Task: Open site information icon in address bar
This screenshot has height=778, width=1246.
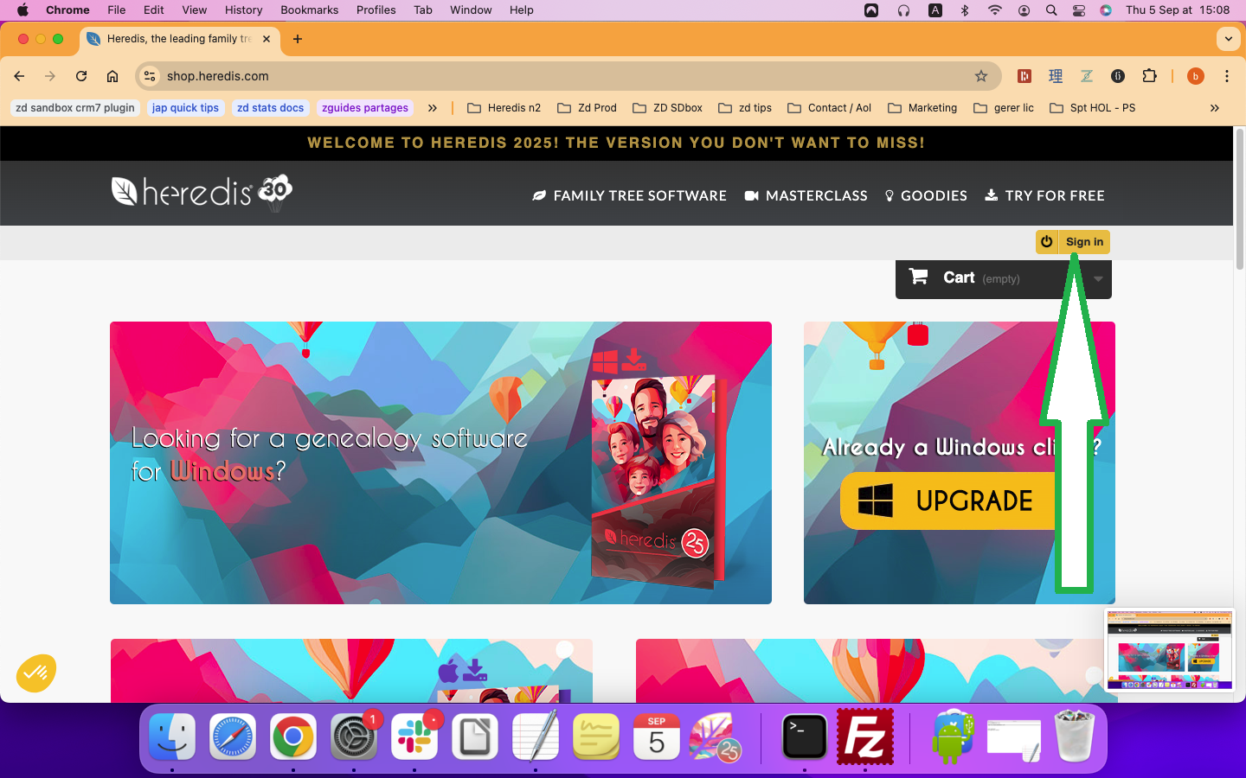Action: 150,76
